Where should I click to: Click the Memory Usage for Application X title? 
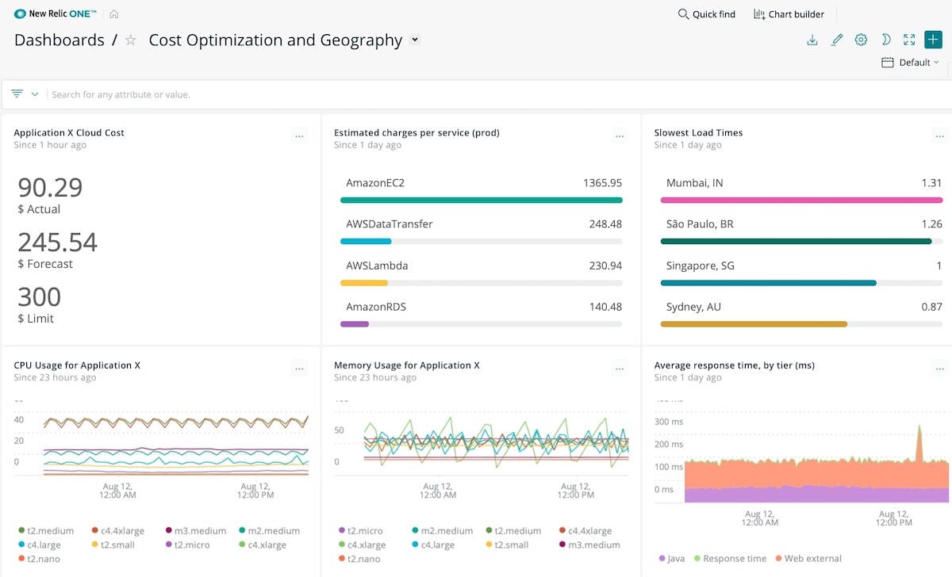[x=407, y=365]
